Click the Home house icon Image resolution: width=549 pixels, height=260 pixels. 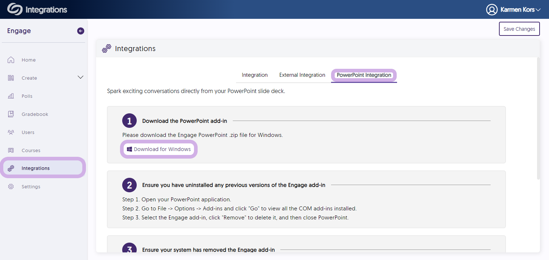[11, 60]
